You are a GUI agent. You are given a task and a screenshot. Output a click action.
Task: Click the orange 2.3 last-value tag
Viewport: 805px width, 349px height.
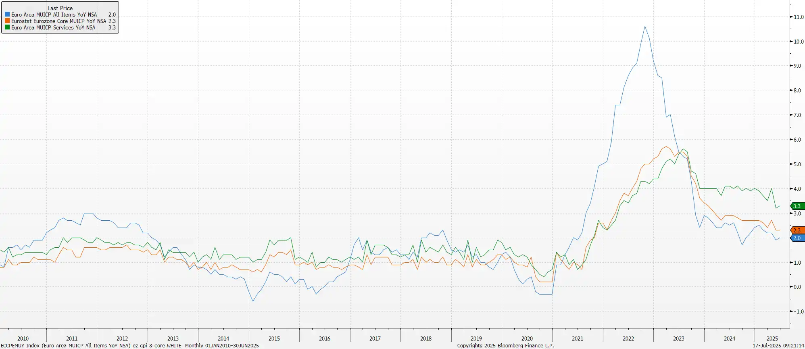coord(797,230)
